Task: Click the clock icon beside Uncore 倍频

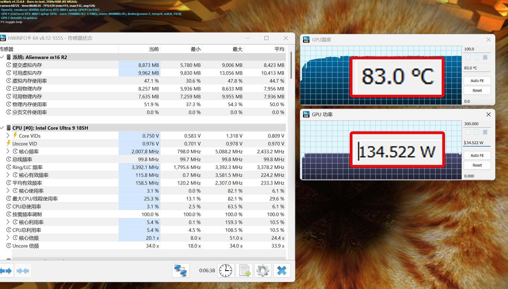Action: (9, 246)
